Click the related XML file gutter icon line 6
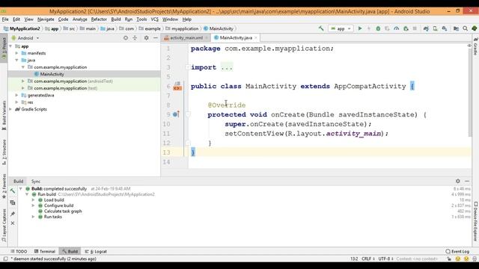479x269 pixels. 177,88
